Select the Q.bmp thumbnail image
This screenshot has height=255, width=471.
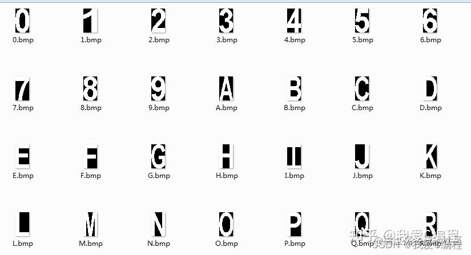coord(362,224)
